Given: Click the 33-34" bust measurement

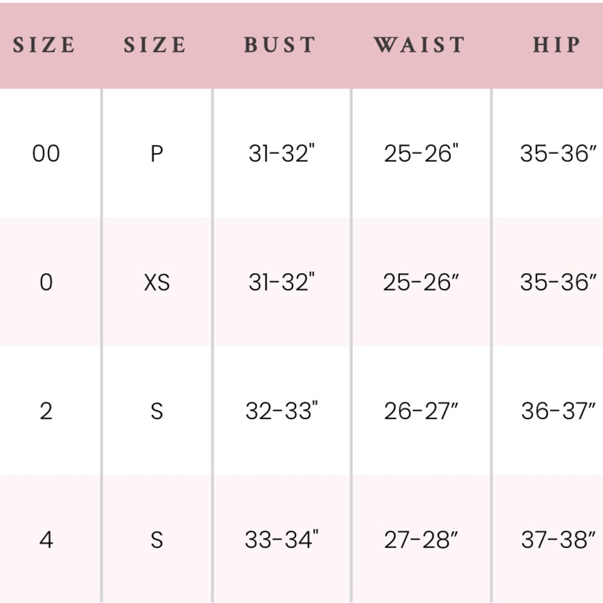Looking at the screenshot, I should click(x=282, y=539).
